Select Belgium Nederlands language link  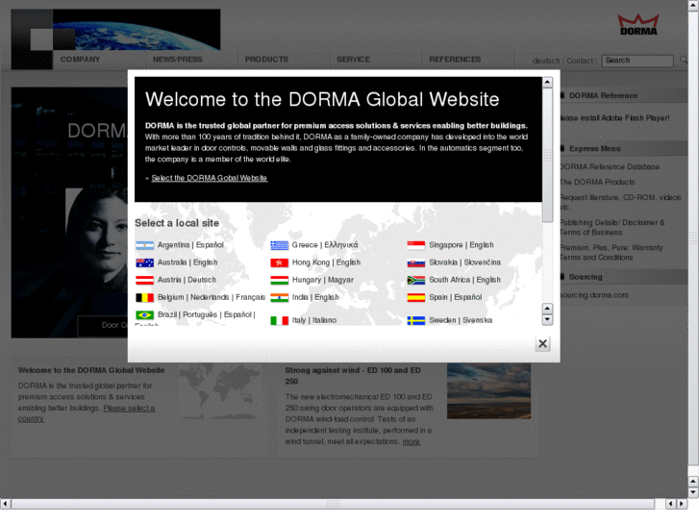(210, 297)
